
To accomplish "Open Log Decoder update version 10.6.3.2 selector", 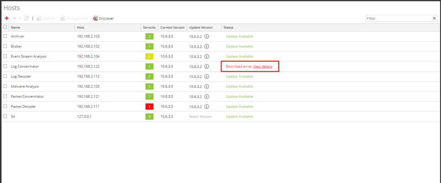I will click(x=195, y=77).
